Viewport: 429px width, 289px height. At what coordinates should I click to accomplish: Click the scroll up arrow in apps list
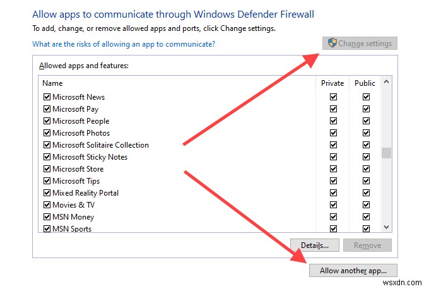tap(386, 81)
